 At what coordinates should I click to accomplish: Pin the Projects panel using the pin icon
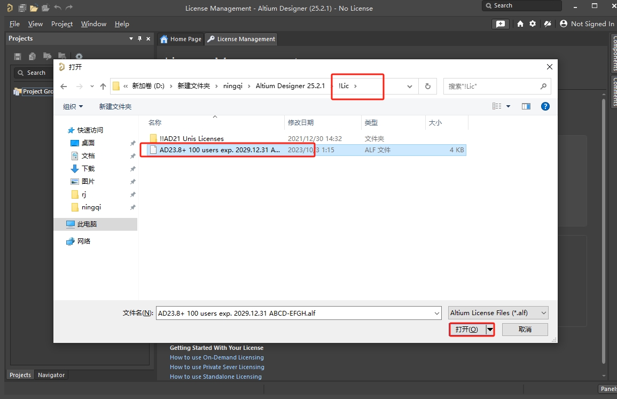pos(140,39)
